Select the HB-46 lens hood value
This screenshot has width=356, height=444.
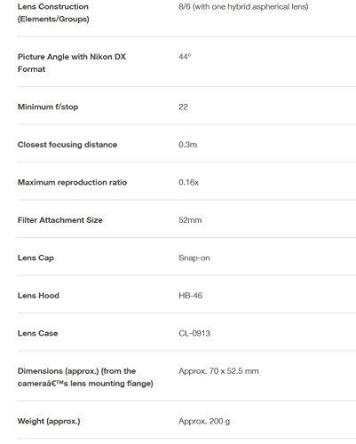click(191, 296)
